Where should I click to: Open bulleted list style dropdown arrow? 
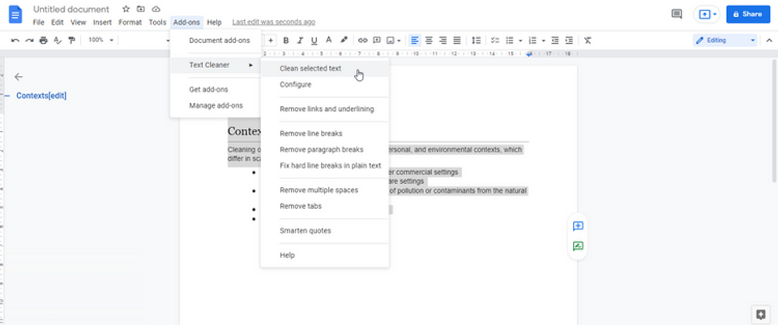click(520, 41)
